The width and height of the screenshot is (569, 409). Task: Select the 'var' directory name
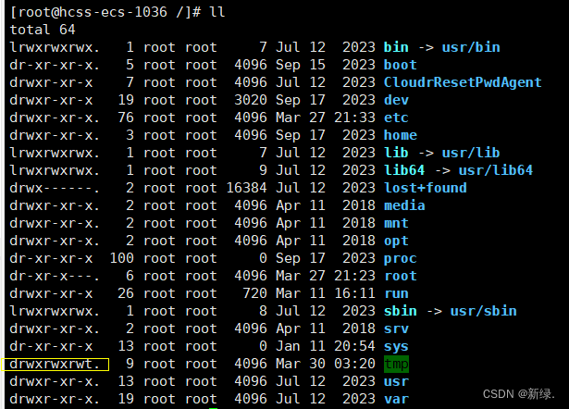[396, 399]
